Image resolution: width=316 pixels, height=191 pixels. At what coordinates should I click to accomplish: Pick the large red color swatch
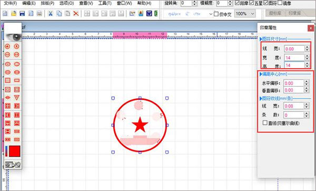click(15, 151)
